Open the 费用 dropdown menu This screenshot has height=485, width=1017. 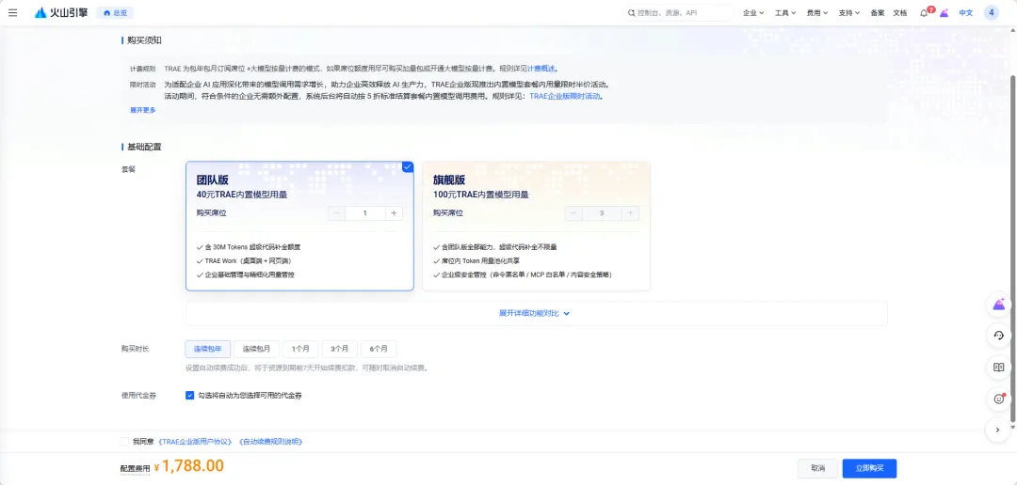[x=817, y=12]
